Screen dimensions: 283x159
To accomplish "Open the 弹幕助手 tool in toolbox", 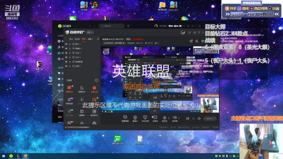I will tap(69, 89).
